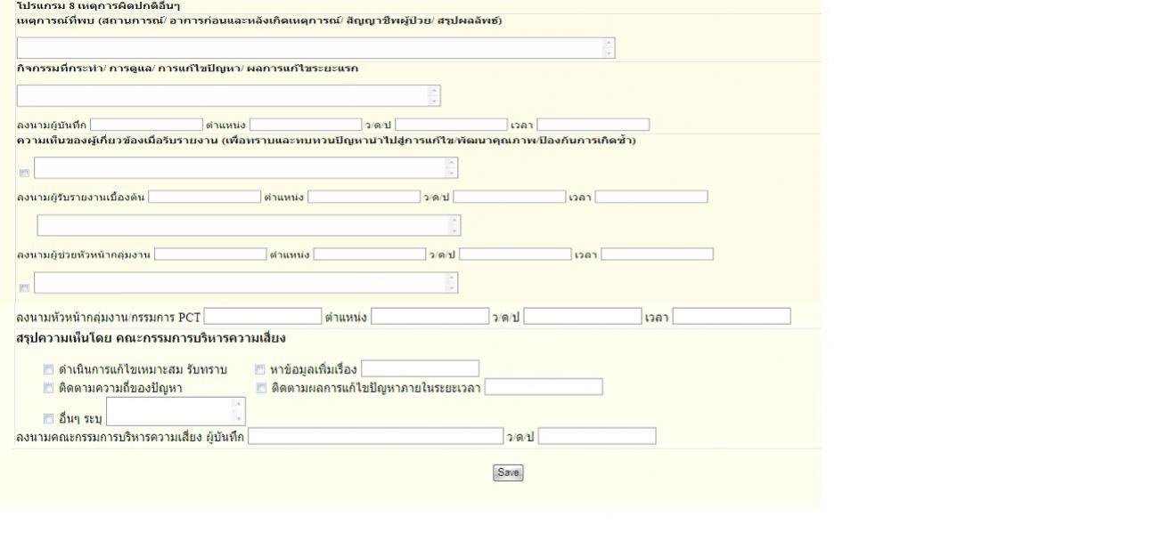Image resolution: width=1162 pixels, height=541 pixels.
Task: Click the ลงนามผู้ช่วยหัวหน้ากลุ่มงาน name field
Action: coord(210,254)
